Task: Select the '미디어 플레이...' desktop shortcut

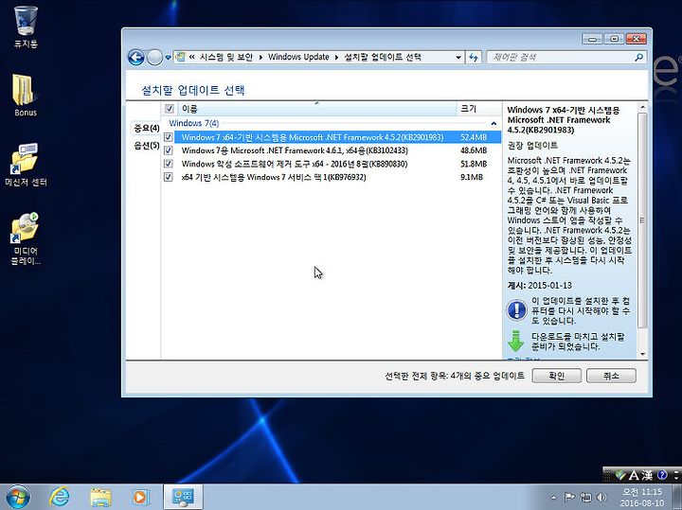Action: [26, 238]
